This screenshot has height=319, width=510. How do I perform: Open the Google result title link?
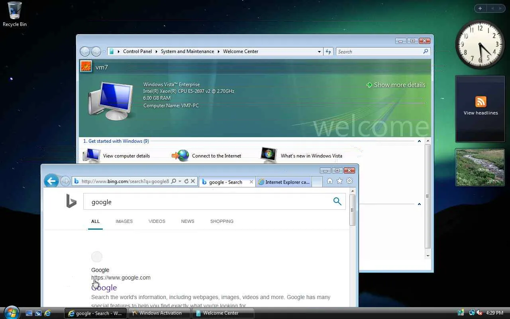point(104,287)
